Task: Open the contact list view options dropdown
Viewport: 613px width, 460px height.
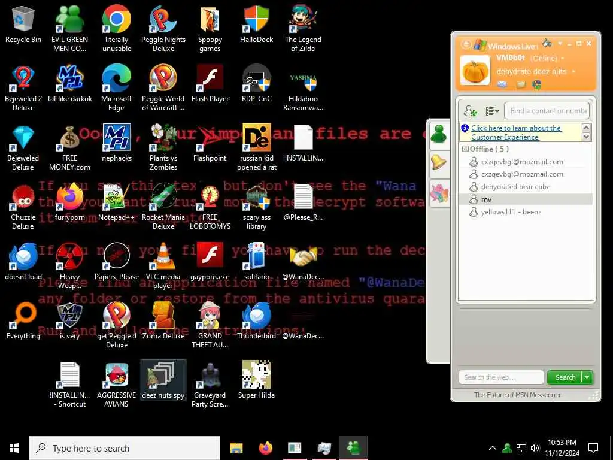Action: [492, 111]
